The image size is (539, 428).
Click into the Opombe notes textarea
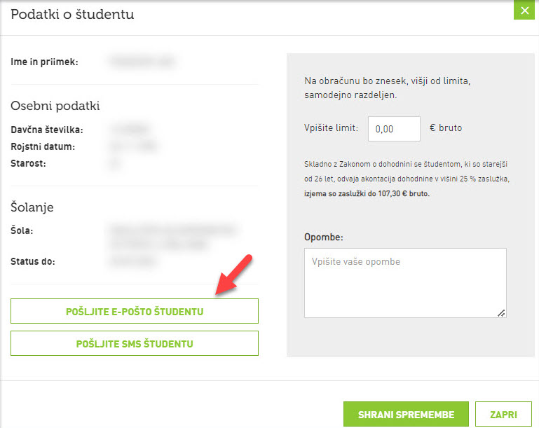[405, 283]
